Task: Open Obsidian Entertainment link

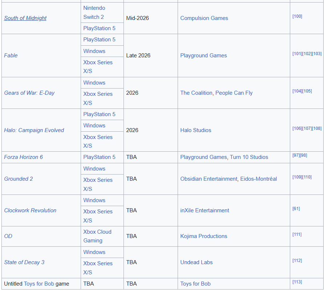Action: 209,179
